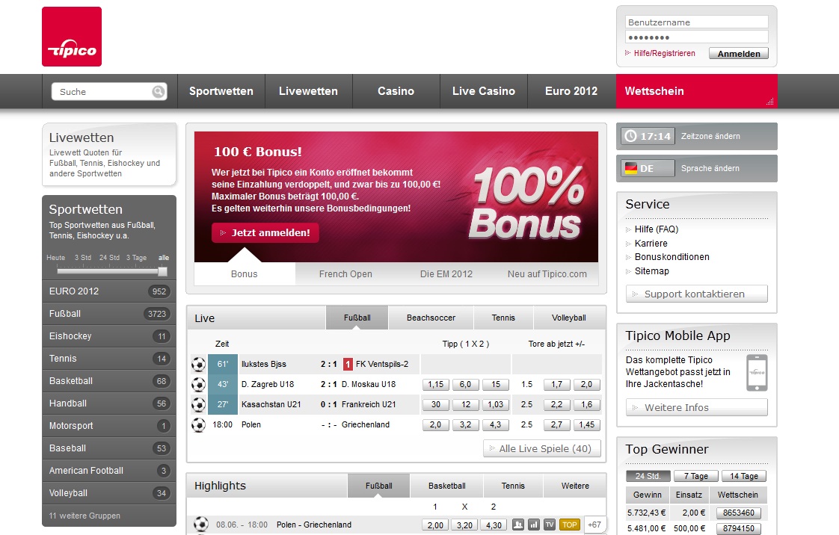Go to Casino in the navigation bar
Image resolution: width=839 pixels, height=535 pixels.
tap(396, 91)
